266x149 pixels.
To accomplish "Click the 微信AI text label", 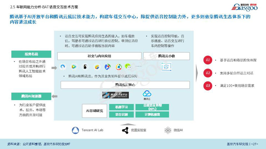I will point(178,130).
